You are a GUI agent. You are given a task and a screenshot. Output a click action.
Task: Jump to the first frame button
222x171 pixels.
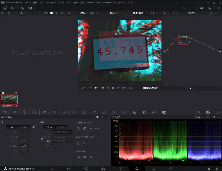102,88
